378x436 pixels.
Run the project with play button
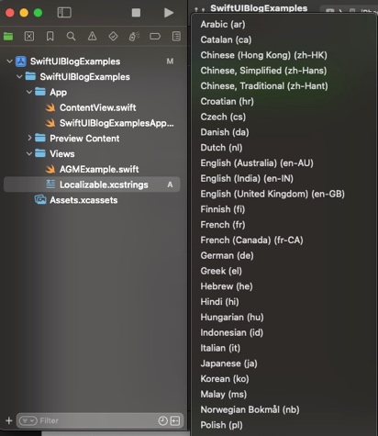click(x=169, y=13)
